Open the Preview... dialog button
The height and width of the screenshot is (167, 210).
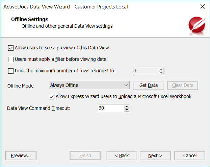21,156
